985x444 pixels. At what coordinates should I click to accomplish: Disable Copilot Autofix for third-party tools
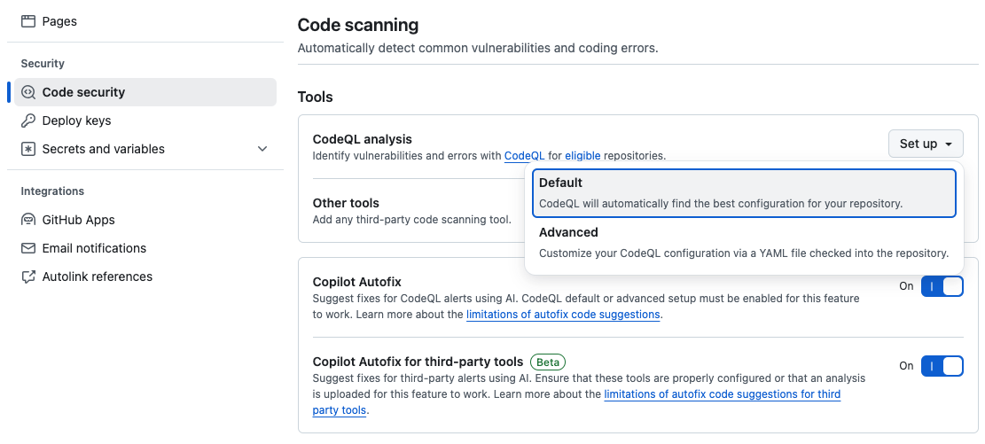point(942,365)
